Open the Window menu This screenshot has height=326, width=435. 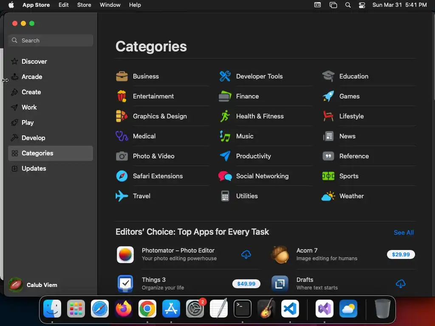[110, 5]
